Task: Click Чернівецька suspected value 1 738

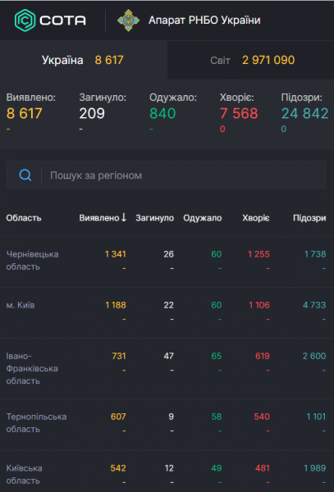Action: (315, 254)
